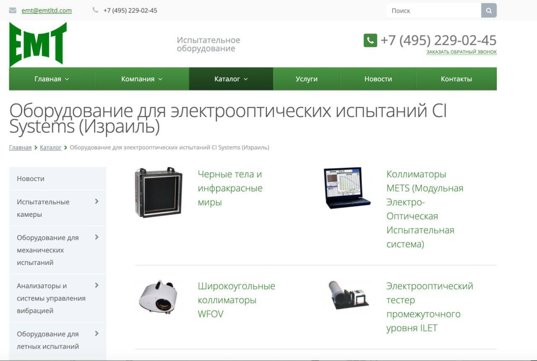This screenshot has width=537, height=361.
Task: Open the black body product image
Action: (x=159, y=192)
